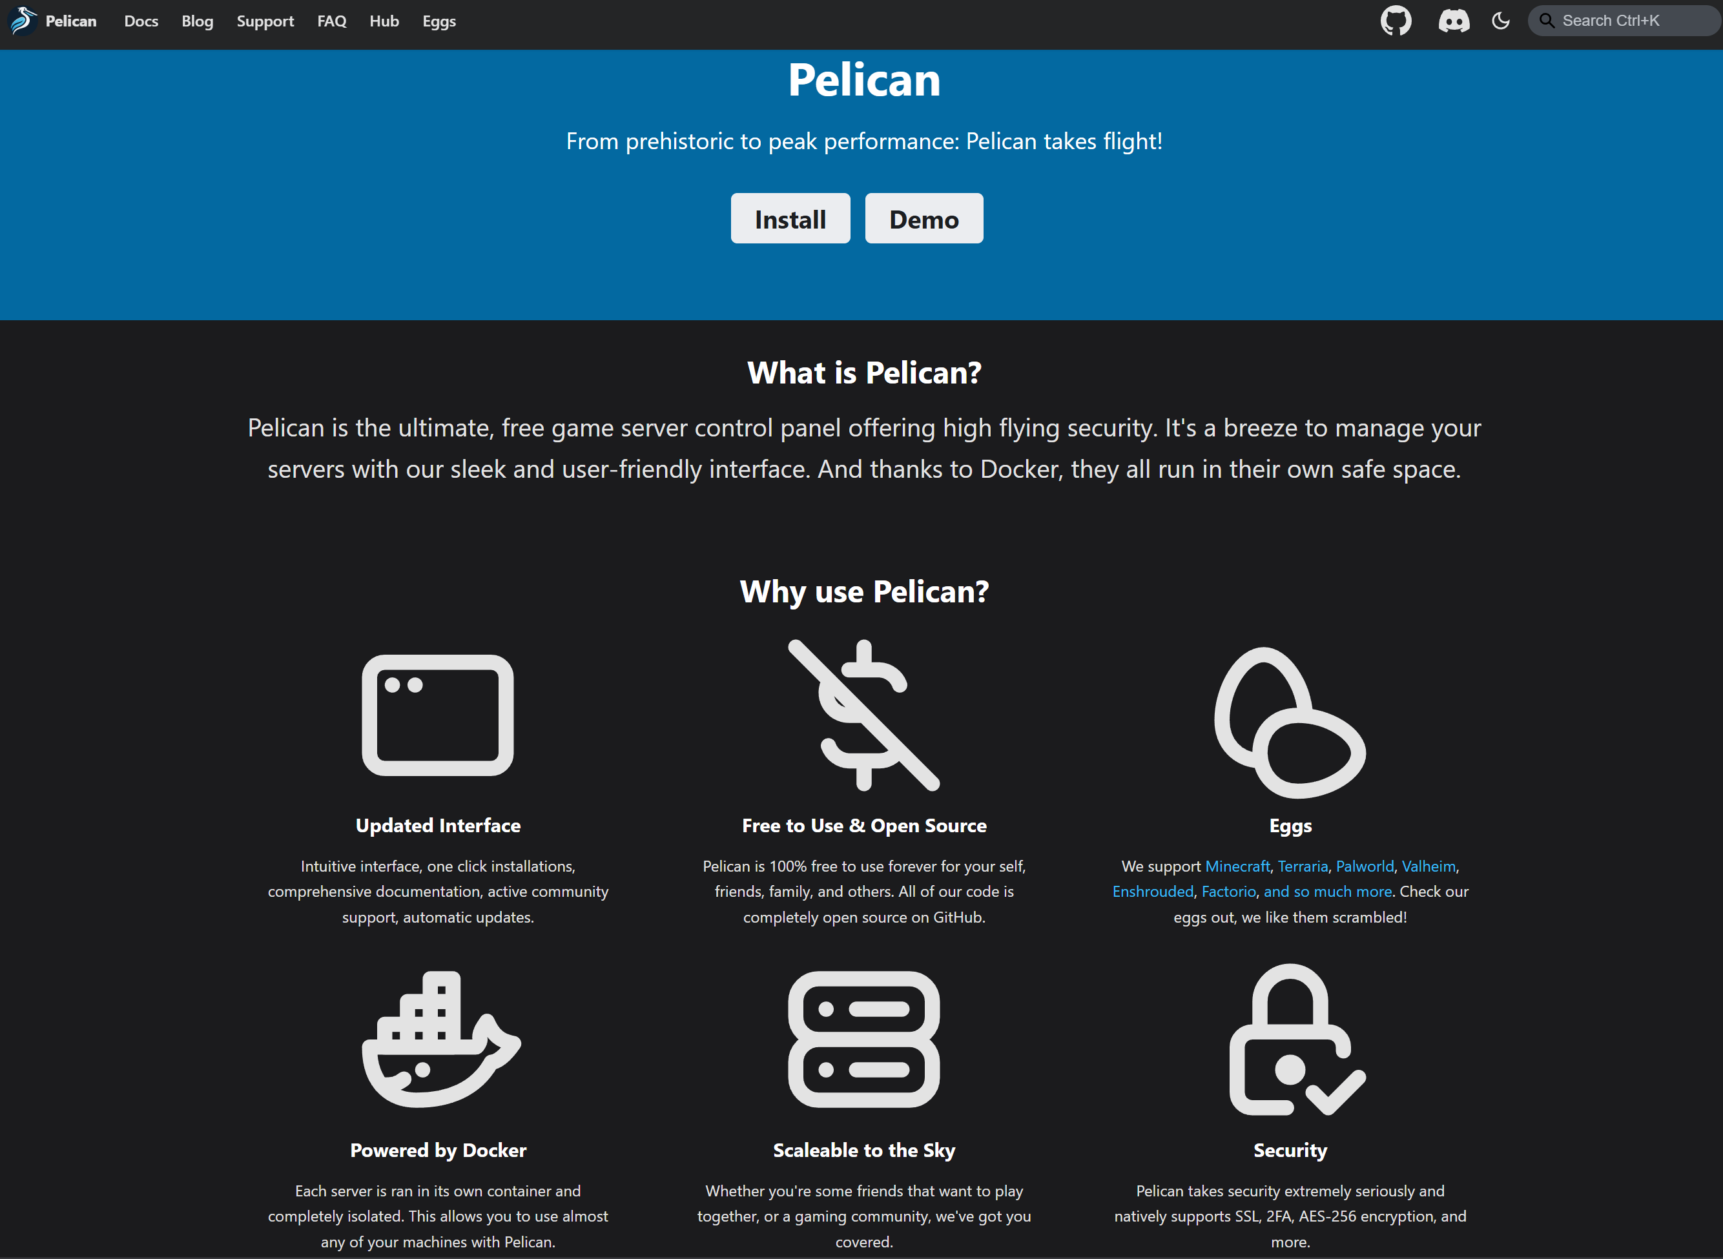Launch the Demo button
Image resolution: width=1723 pixels, height=1259 pixels.
click(x=923, y=219)
